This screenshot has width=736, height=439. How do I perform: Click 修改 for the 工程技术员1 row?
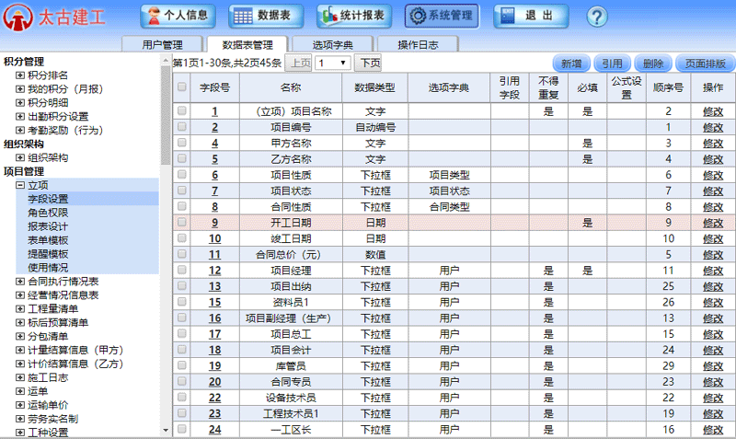click(x=713, y=413)
